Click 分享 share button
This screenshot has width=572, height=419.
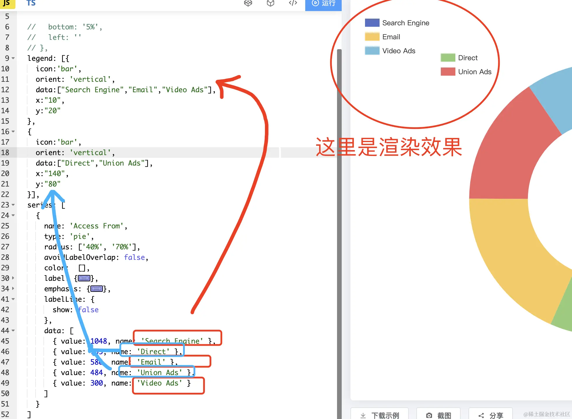(x=490, y=415)
